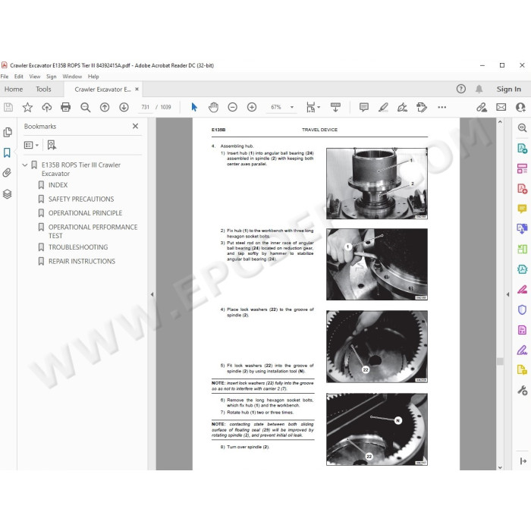
Task: Go to previous page arrow
Action: click(x=105, y=108)
